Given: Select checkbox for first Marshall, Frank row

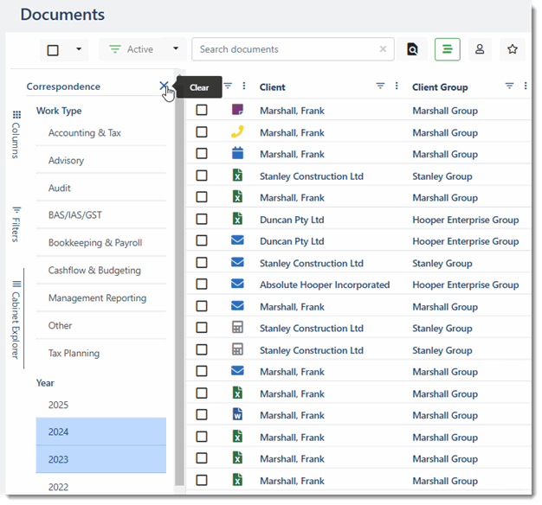Looking at the screenshot, I should click(x=202, y=110).
